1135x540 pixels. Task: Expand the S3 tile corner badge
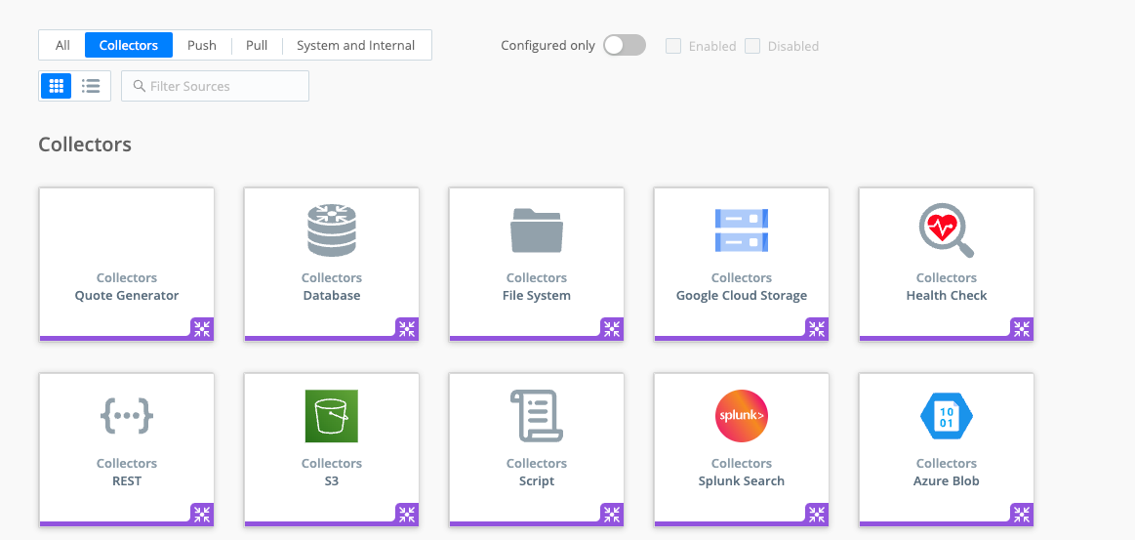point(407,514)
